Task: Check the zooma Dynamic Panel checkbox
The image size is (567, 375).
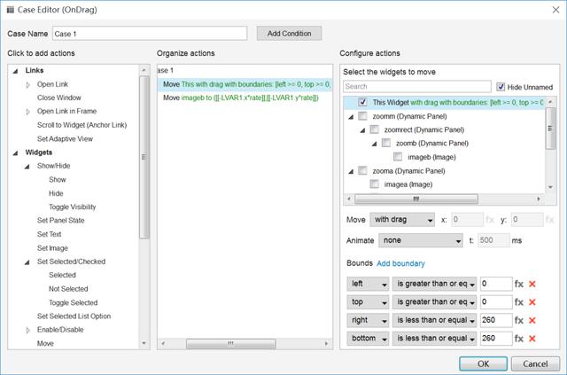Action: [362, 170]
